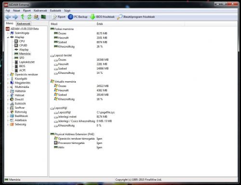This screenshot has height=185, width=241.
Task: Click the 24522 MB virtual memory value
Action: 103,86
